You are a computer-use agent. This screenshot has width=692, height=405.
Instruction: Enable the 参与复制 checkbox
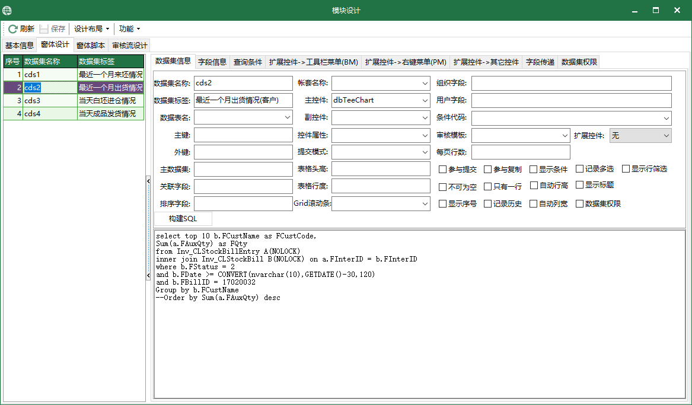tap(487, 170)
